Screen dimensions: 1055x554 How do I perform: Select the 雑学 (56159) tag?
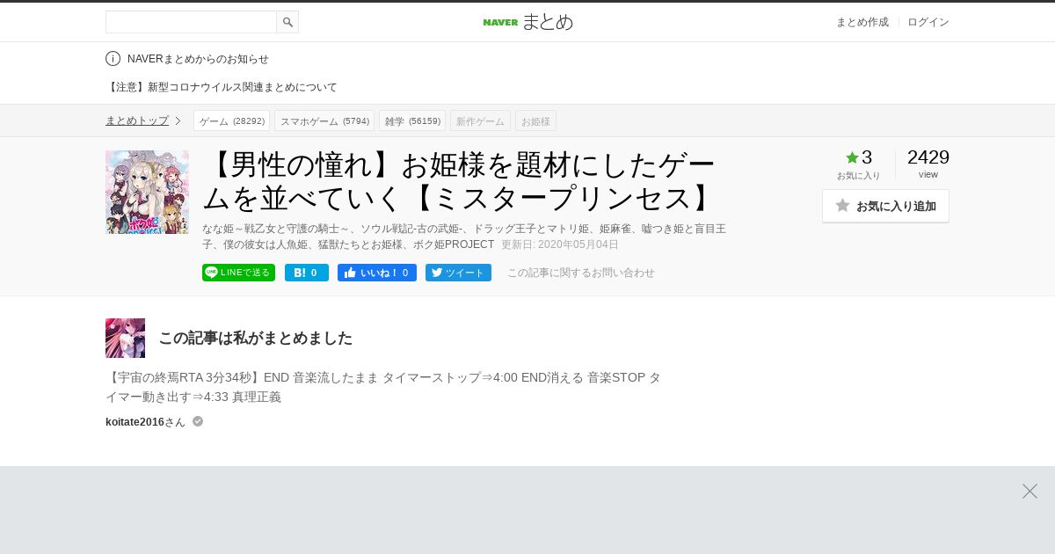pyautogui.click(x=412, y=120)
